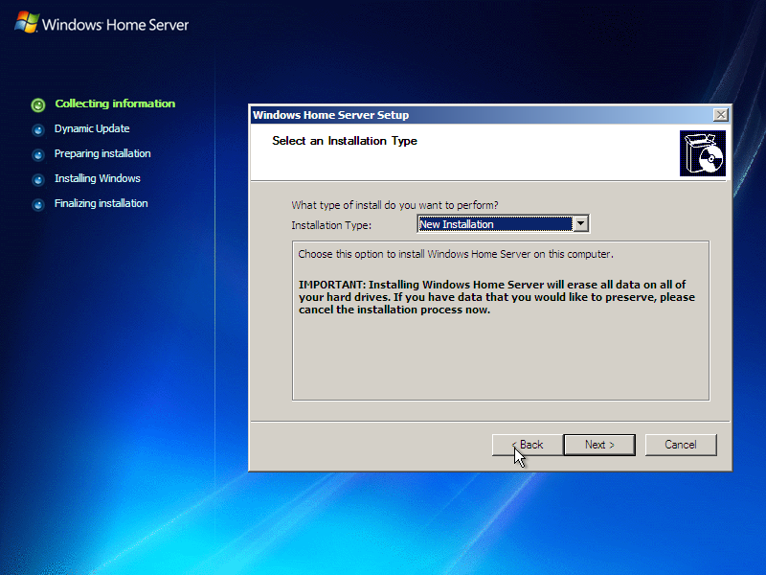Click the Next button
The width and height of the screenshot is (766, 575).
(598, 445)
